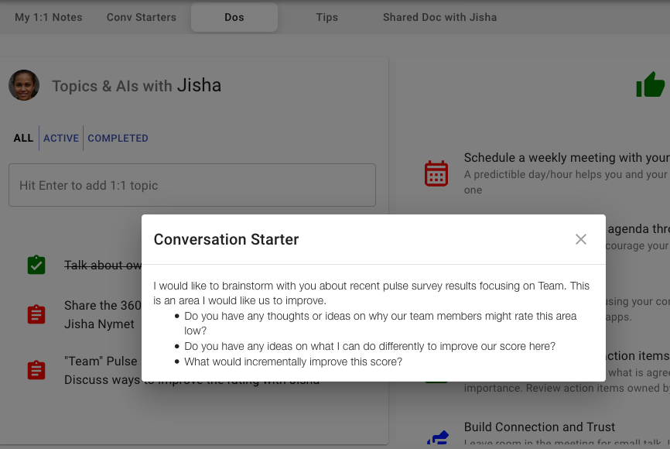Screen dimensions: 670x449
Task: Click the green thumbs-up icon
Action: (651, 84)
